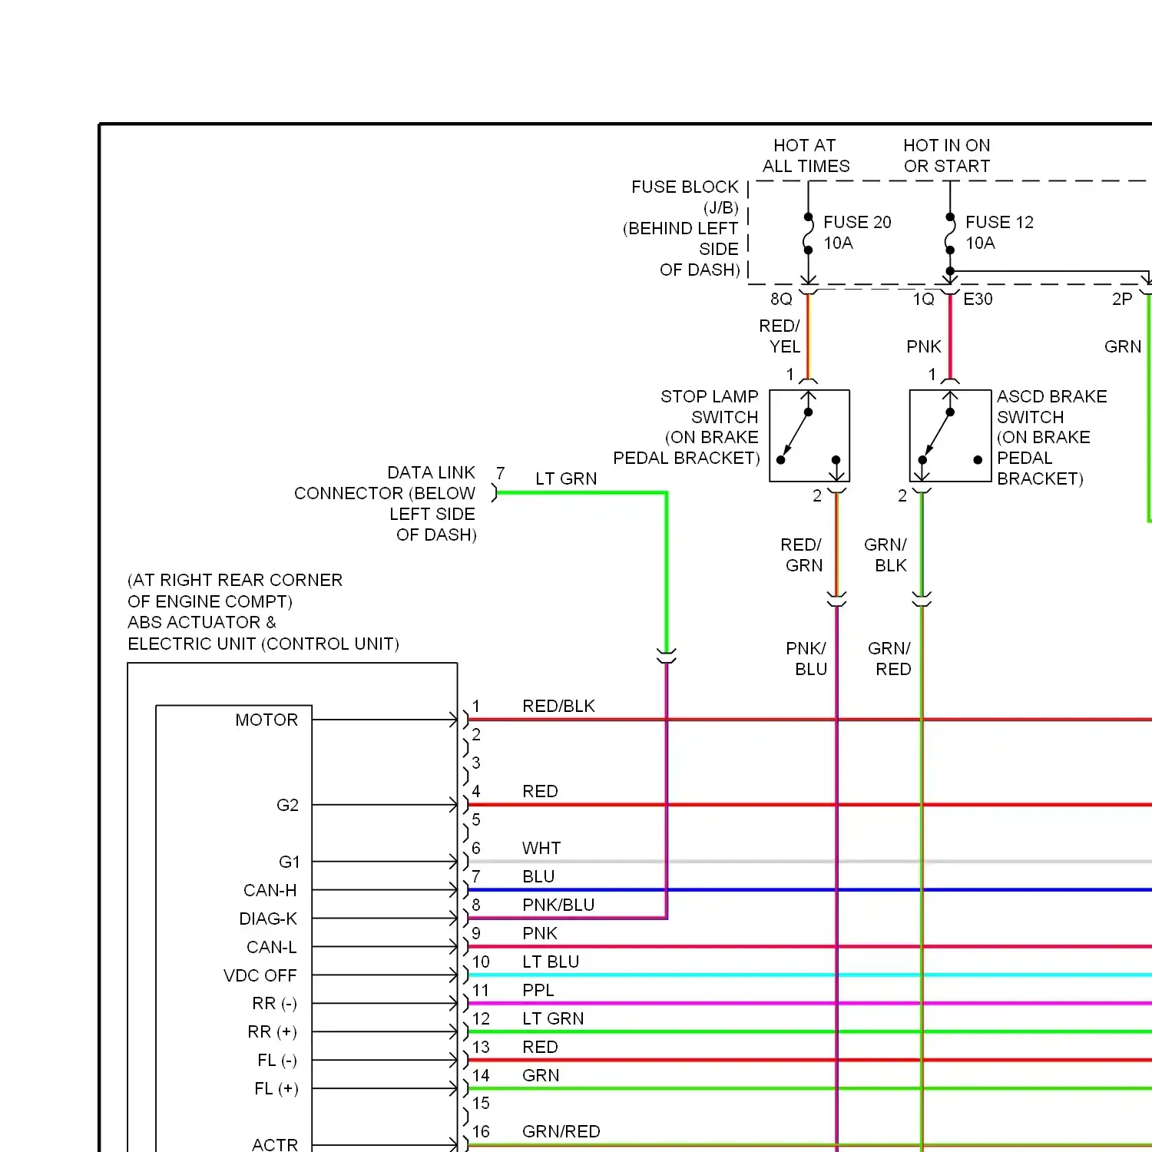Click the BLU wire label at pin 7
1152x1152 pixels.
coord(538,877)
